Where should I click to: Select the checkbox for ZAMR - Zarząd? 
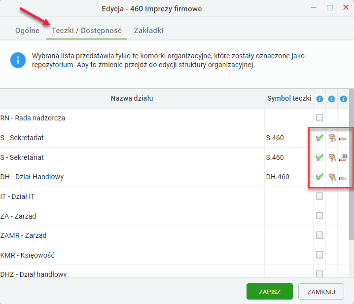point(319,235)
